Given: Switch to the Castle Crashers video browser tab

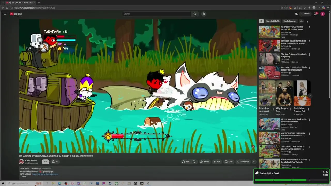Looking at the screenshot, I should click(x=20, y=3).
